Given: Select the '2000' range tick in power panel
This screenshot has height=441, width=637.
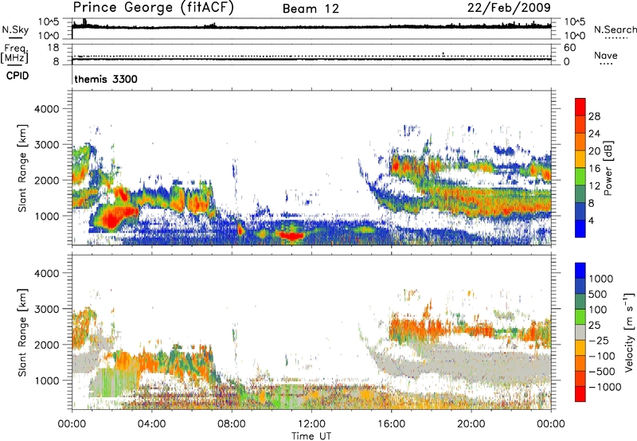Looking at the screenshot, I should pos(46,180).
